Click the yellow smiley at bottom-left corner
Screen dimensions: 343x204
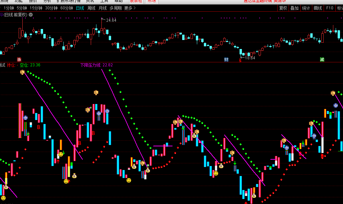[3, 198]
